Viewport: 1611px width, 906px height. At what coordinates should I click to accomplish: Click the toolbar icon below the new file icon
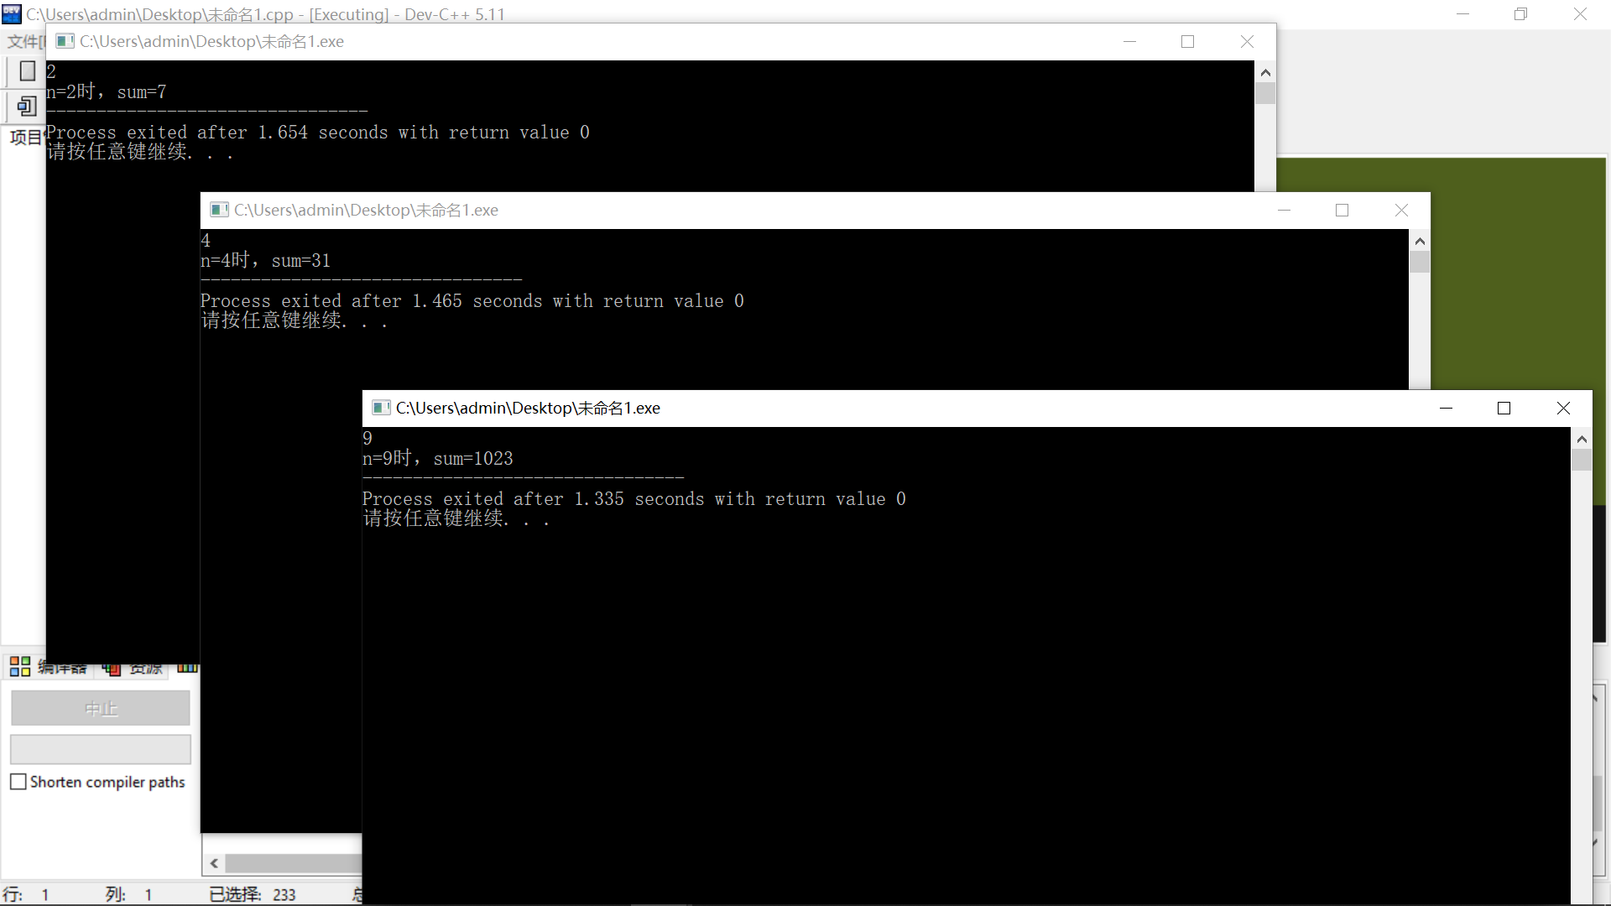point(27,107)
